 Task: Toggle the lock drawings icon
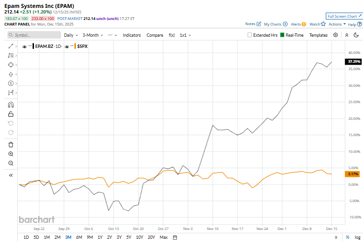tap(11, 114)
